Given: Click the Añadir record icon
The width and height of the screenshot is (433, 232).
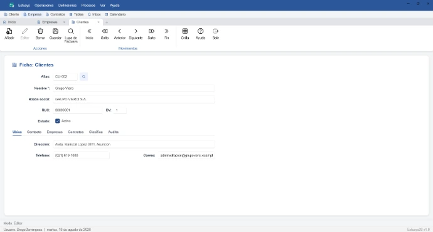Looking at the screenshot, I should pyautogui.click(x=9, y=31).
